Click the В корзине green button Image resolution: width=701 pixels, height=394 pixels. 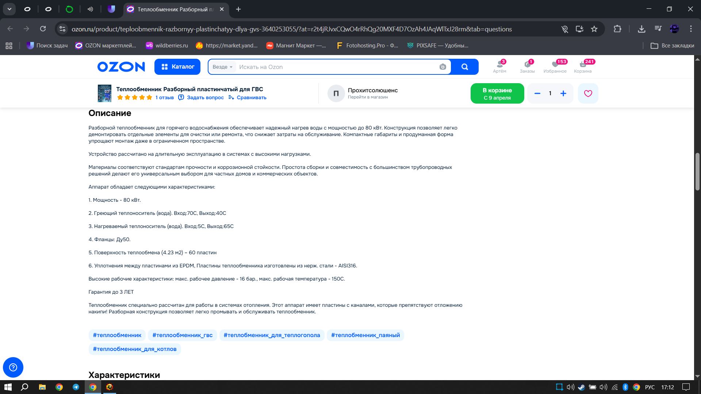[497, 93]
